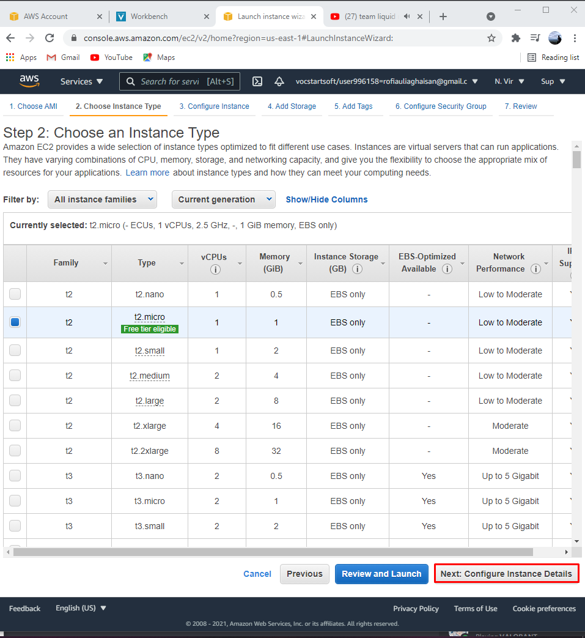The width and height of the screenshot is (585, 638).
Task: Open the All instance families filter
Action: pos(103,199)
